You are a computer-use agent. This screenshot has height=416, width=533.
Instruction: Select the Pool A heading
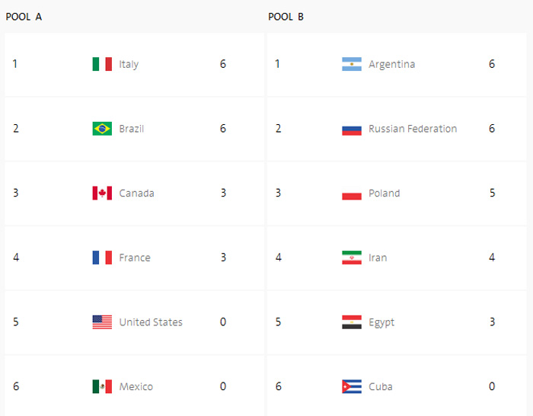[x=24, y=17]
